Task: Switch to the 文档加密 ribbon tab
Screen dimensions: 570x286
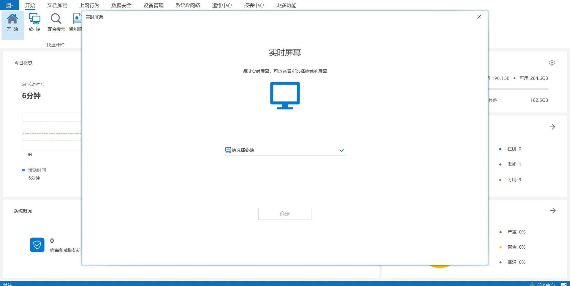Action: [x=57, y=5]
